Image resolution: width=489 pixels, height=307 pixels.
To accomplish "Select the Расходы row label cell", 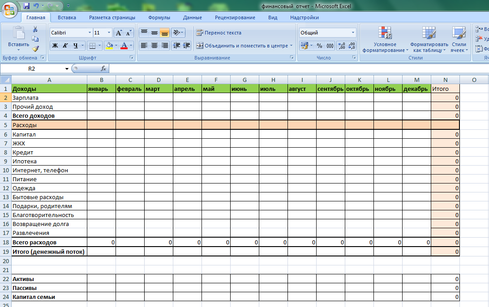I will click(x=49, y=125).
